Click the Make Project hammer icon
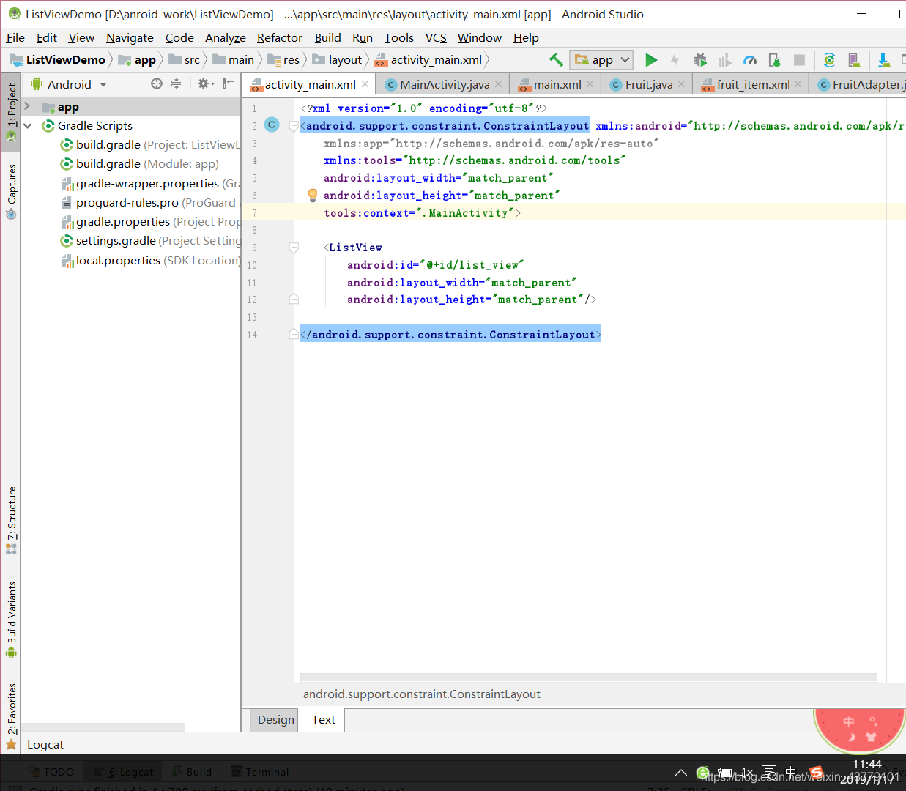This screenshot has height=791, width=906. coord(556,60)
